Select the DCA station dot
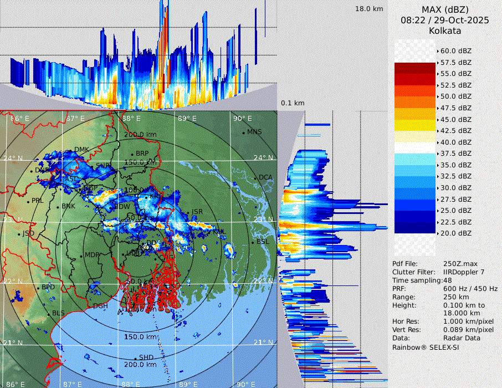The height and width of the screenshot is (388, 502). tap(256, 178)
